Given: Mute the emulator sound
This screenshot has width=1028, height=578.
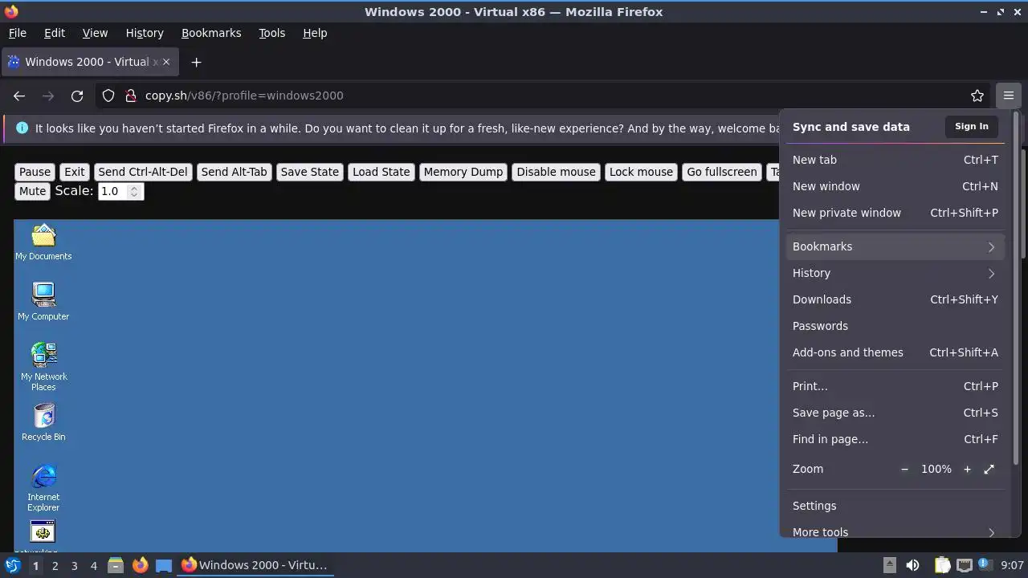Looking at the screenshot, I should [32, 191].
